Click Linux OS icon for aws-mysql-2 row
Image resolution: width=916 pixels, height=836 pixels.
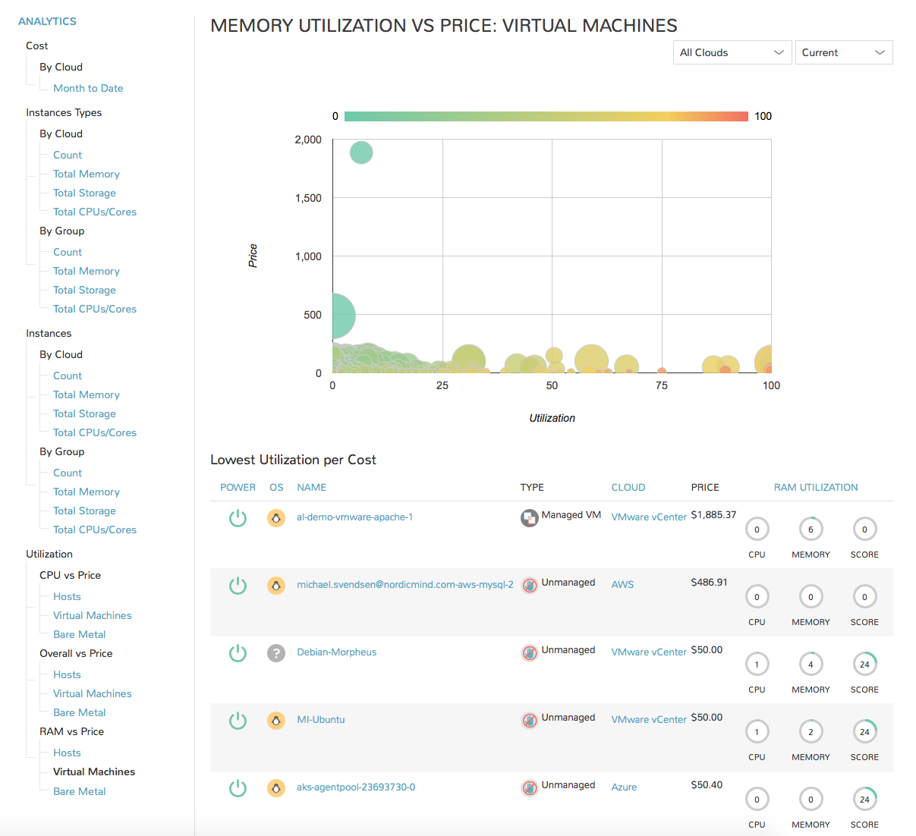coord(276,586)
